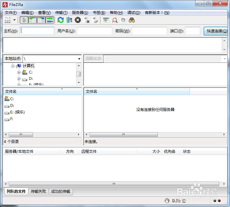230x207 pixels.
Task: Open the 帮助(H) menu
Action: point(116,13)
